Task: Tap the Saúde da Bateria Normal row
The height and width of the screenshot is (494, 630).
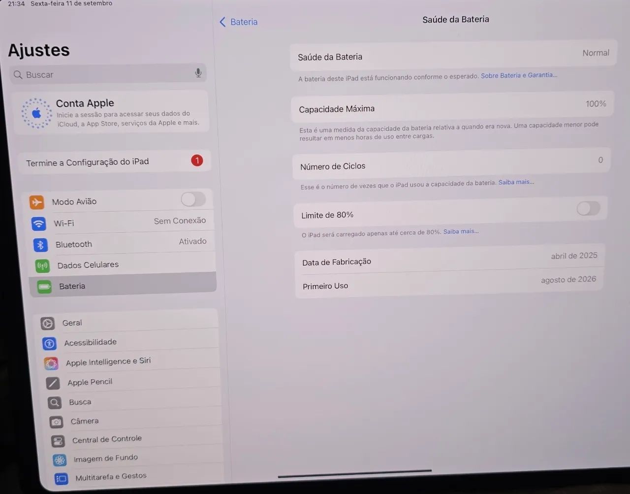Action: pyautogui.click(x=453, y=55)
